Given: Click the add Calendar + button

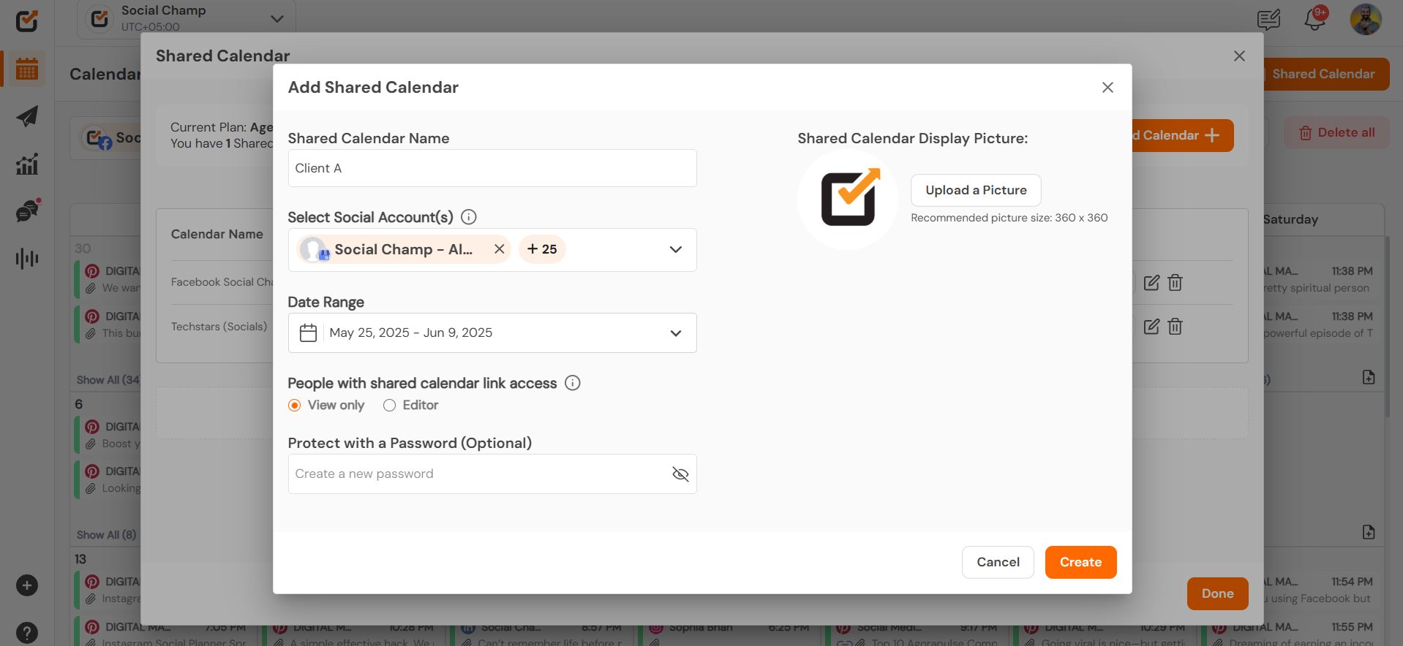Looking at the screenshot, I should pyautogui.click(x=1181, y=135).
